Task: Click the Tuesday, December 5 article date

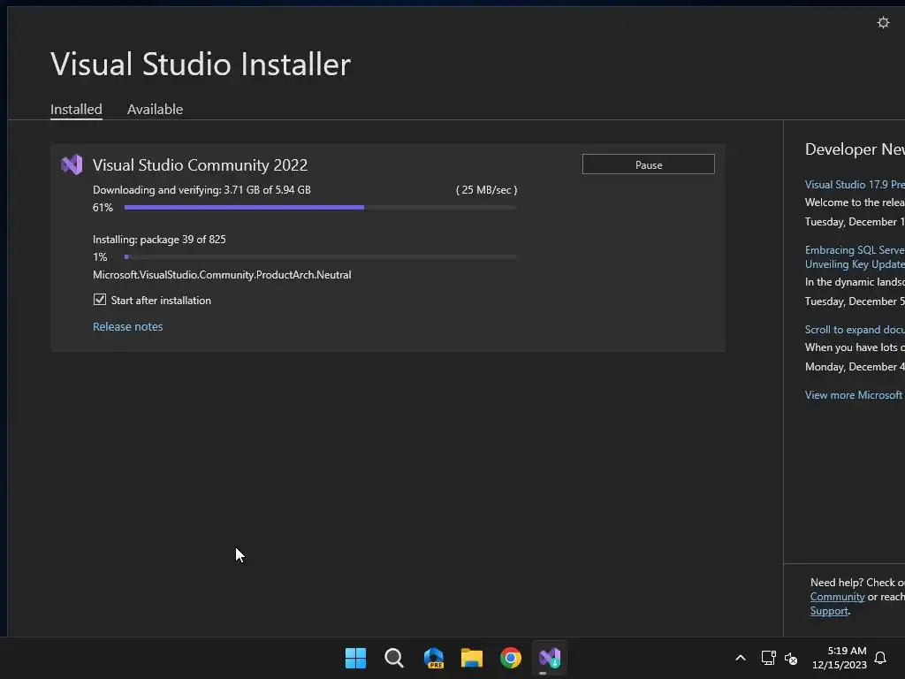Action: 855,301
